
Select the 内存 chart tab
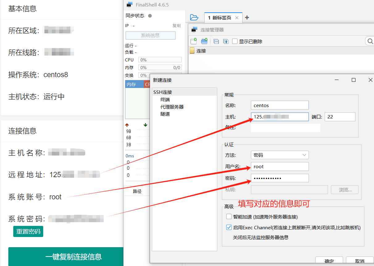point(134,84)
